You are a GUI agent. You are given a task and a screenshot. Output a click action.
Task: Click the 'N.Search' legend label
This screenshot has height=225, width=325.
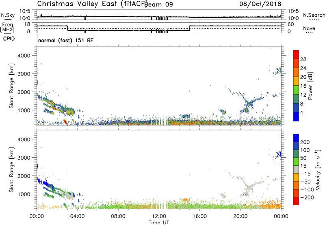pos(314,15)
